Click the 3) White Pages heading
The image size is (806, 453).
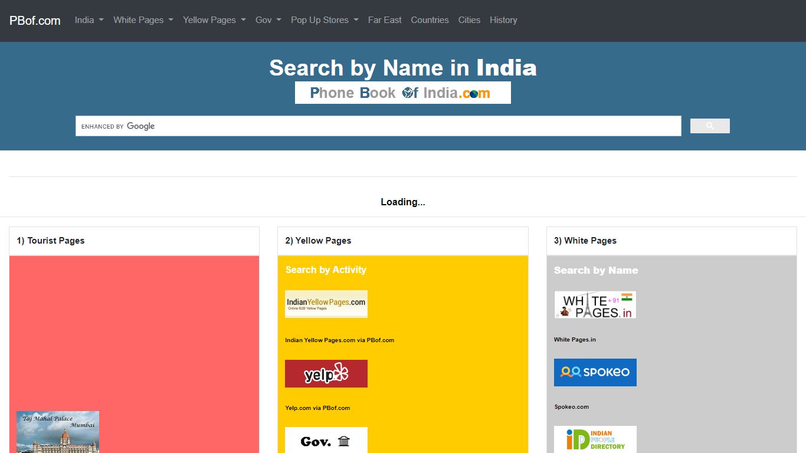585,241
